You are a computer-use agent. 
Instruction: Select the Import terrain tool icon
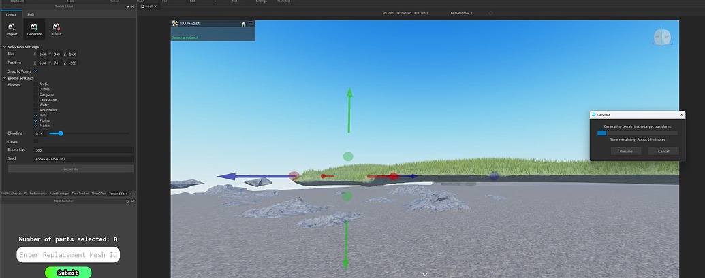12,27
